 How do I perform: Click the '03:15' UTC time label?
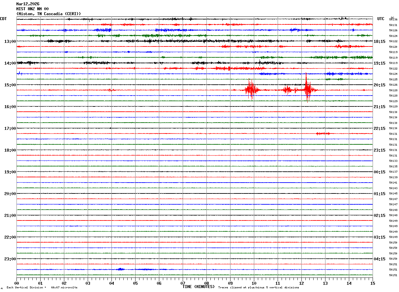[x=380, y=237]
